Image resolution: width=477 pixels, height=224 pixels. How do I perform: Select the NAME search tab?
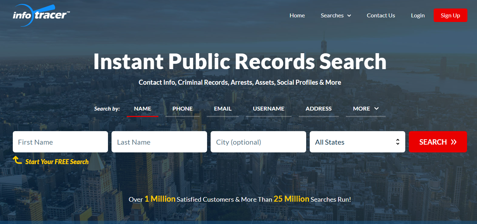[142, 109]
